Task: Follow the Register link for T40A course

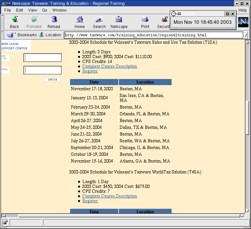Action: point(90,201)
